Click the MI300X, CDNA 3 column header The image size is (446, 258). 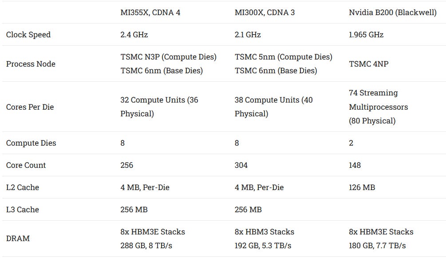point(264,12)
